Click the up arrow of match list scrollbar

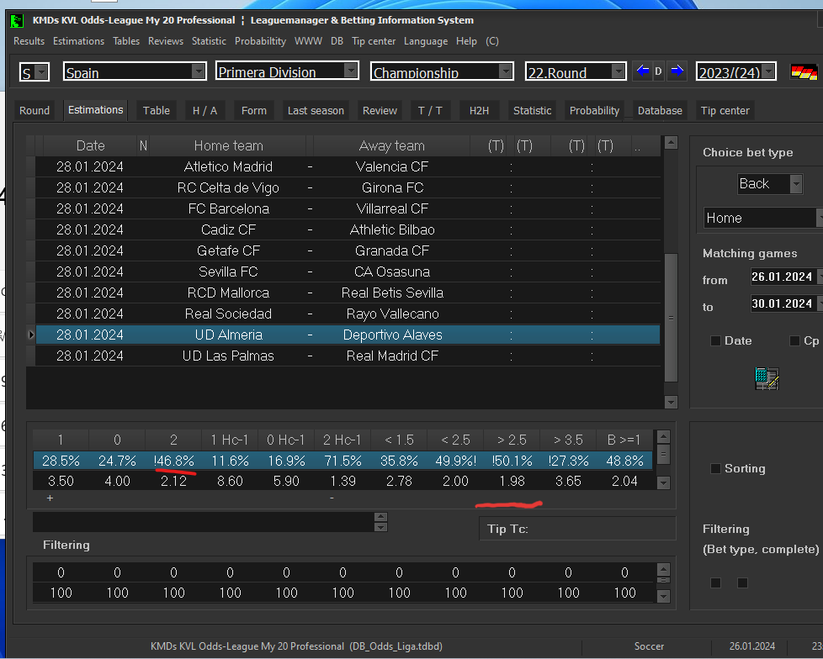671,143
